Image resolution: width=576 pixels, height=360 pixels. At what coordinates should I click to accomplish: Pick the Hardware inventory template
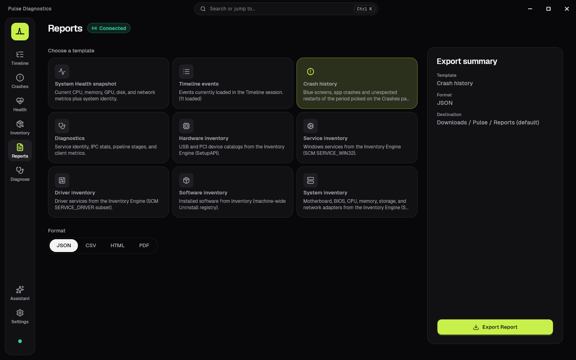(233, 138)
